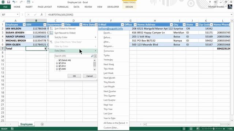Screen dimensions: 234x131
Task: Uncheck the 2014 checkbox
Action: (60, 63)
